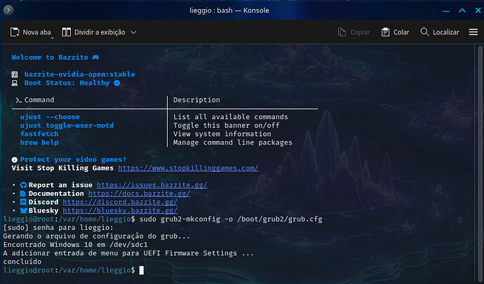484x284 pixels.
Task: Click the gamepad icon after Welcome to Bazzite
Action: pos(95,58)
